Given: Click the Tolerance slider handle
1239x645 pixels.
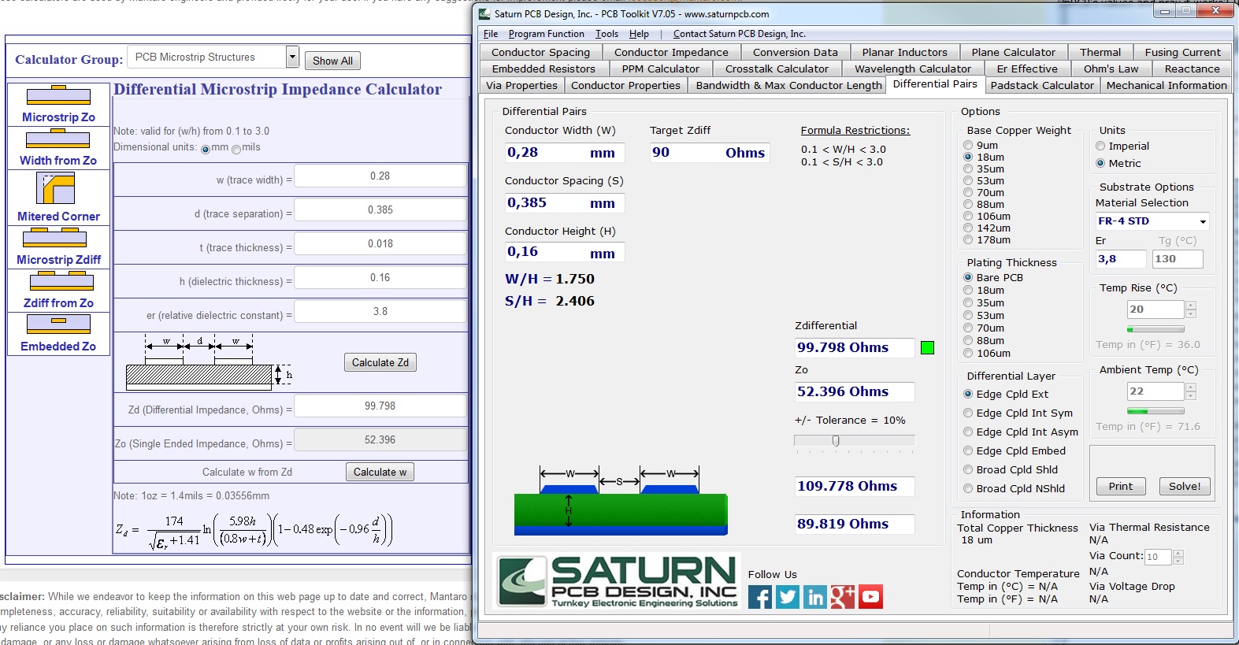Looking at the screenshot, I should [836, 440].
